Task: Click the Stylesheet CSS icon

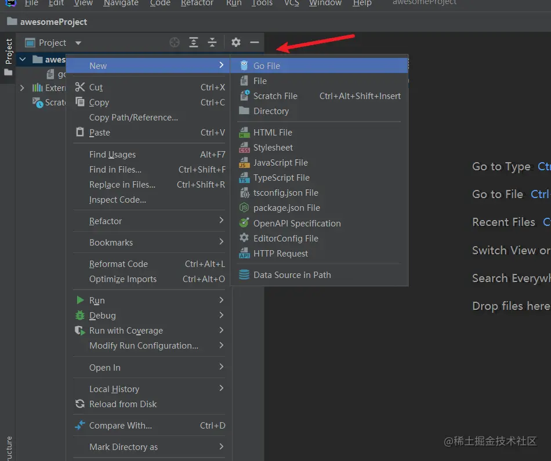Action: (x=244, y=147)
